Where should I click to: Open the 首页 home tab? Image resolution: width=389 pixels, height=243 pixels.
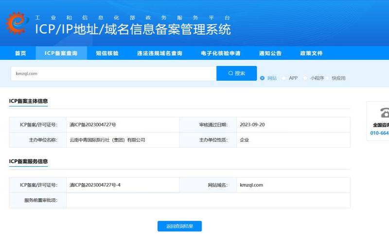click(x=20, y=53)
